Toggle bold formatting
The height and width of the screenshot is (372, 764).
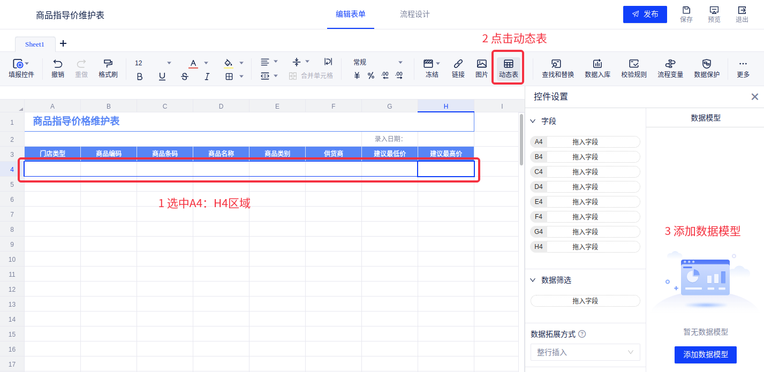click(x=140, y=77)
